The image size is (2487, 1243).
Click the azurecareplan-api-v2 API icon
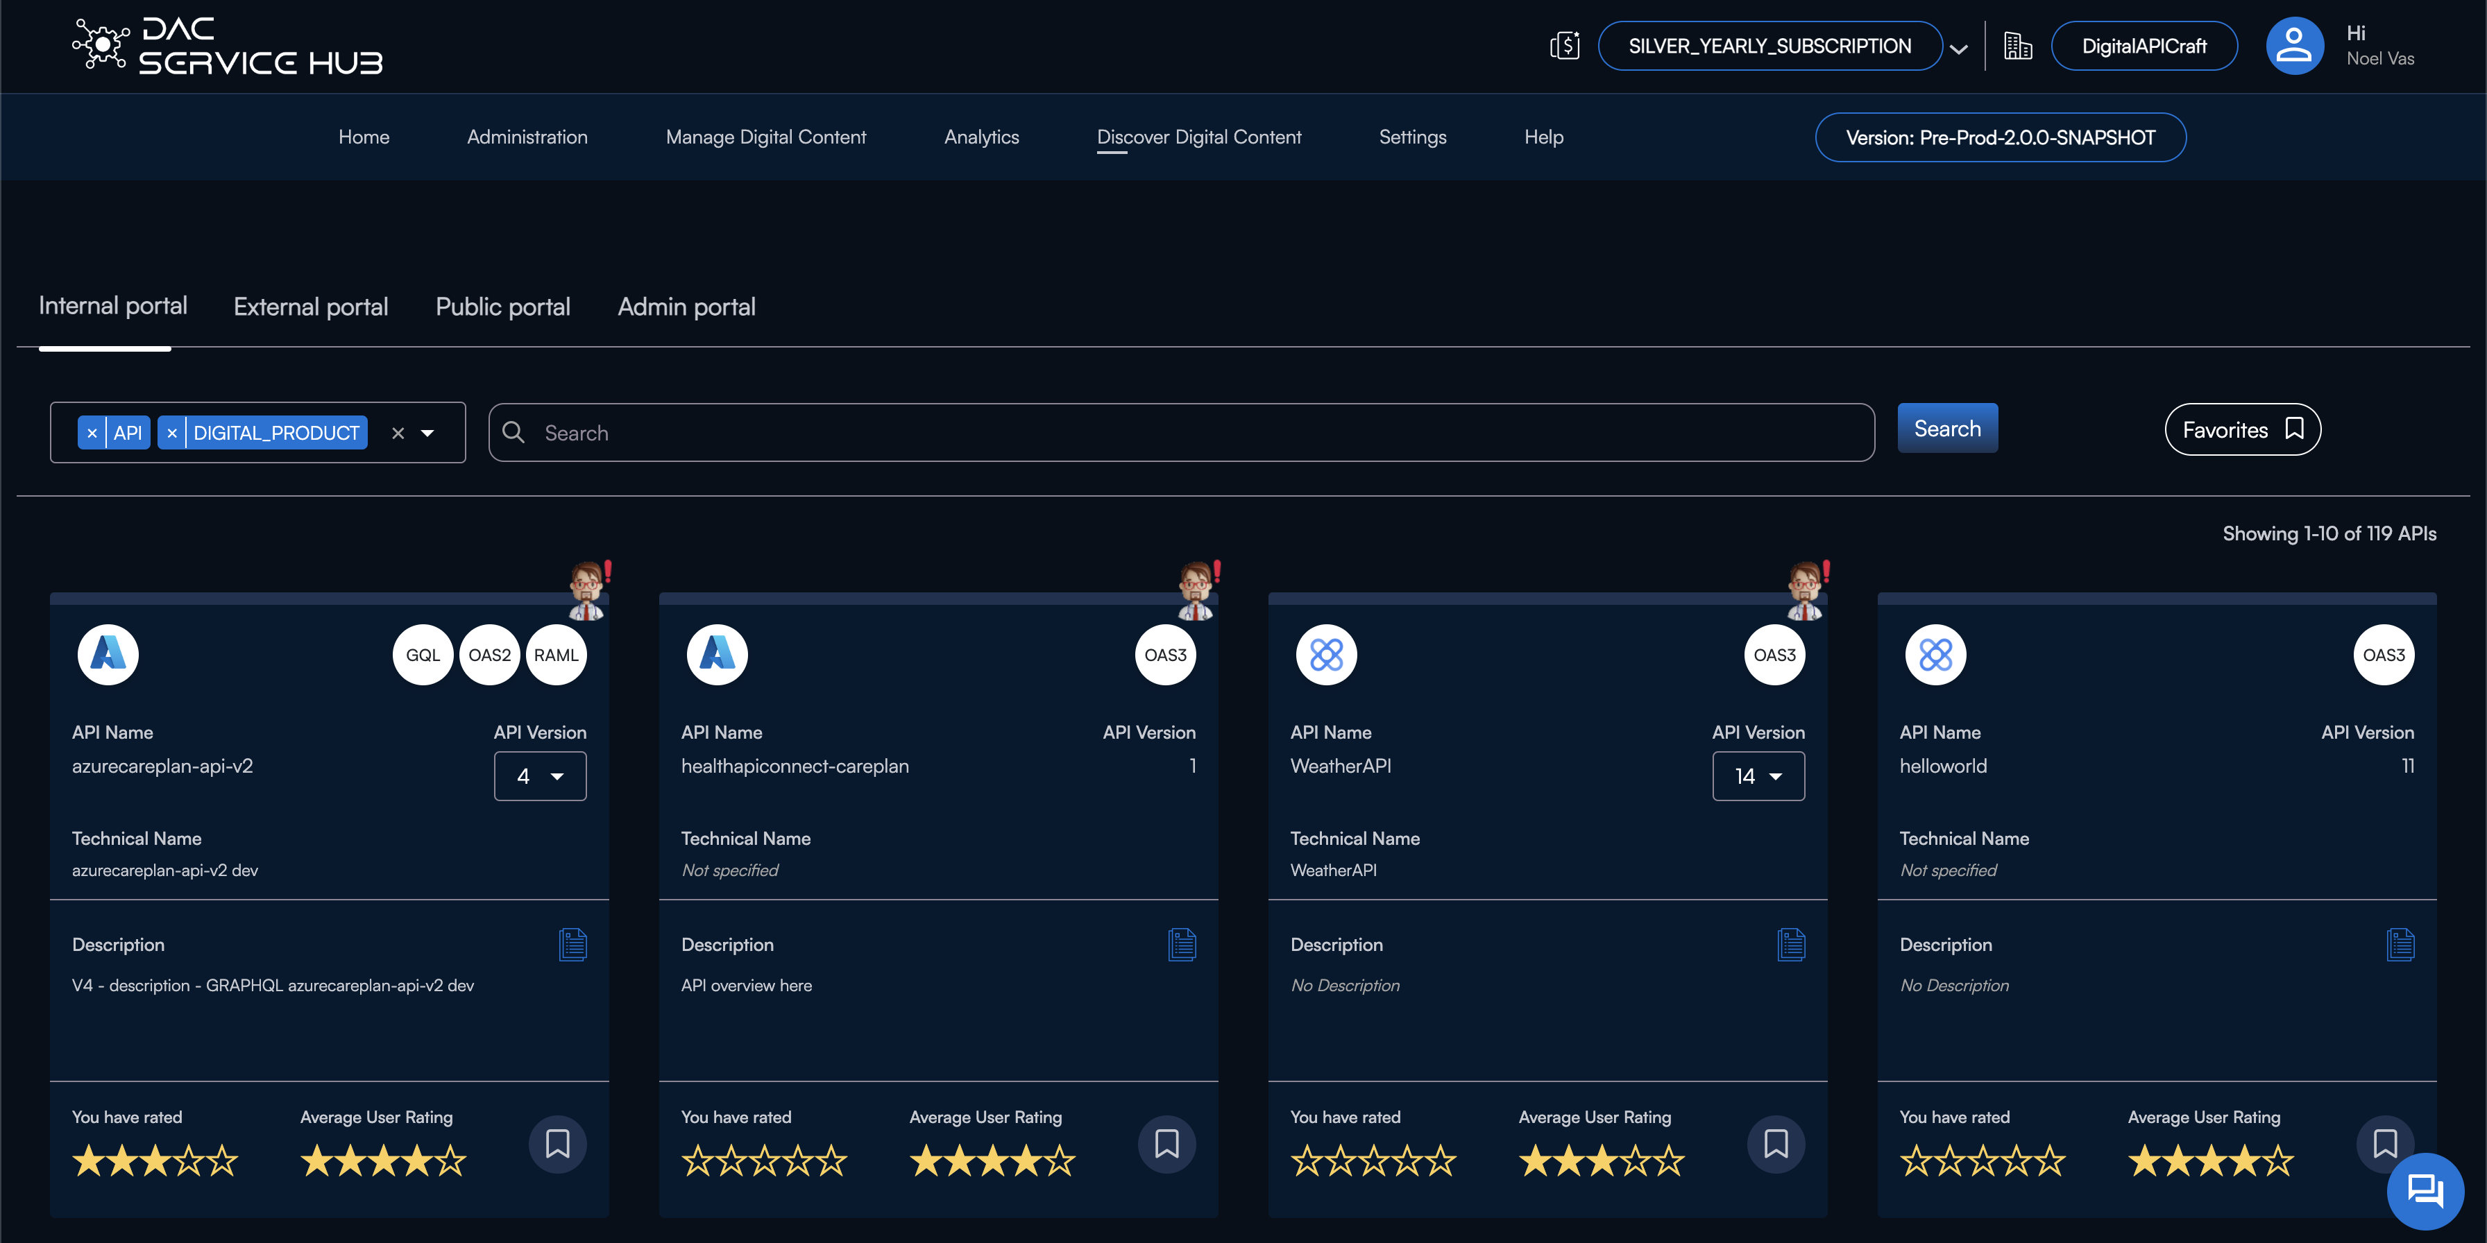point(106,655)
